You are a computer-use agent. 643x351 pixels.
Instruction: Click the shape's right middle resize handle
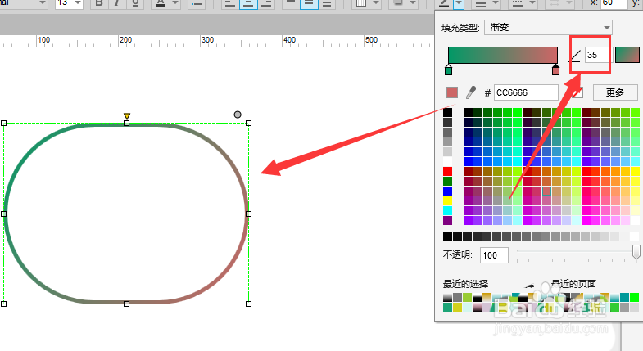pyautogui.click(x=248, y=214)
